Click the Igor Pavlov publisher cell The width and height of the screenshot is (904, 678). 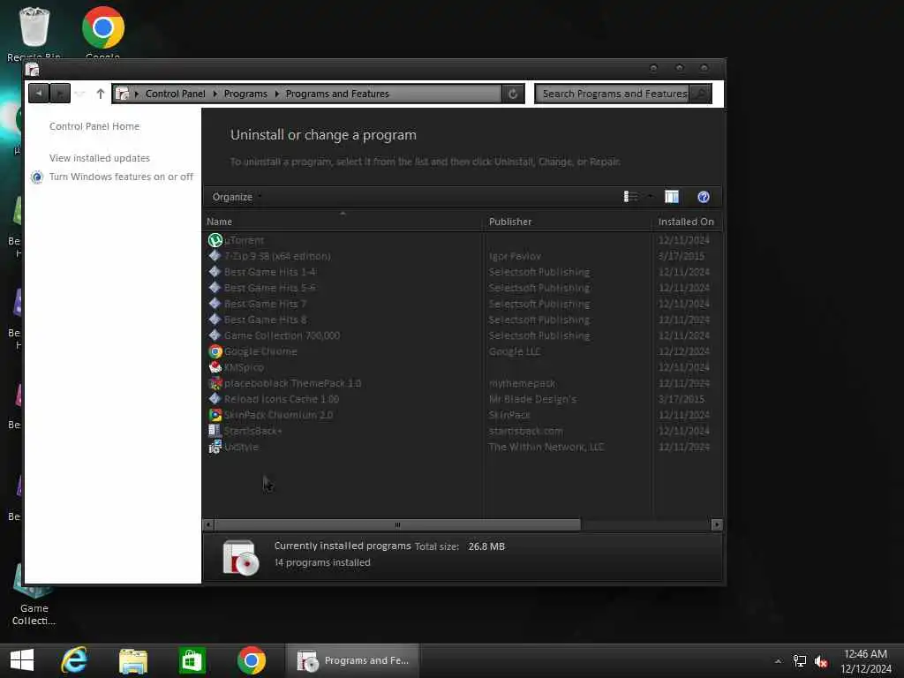pyautogui.click(x=515, y=256)
